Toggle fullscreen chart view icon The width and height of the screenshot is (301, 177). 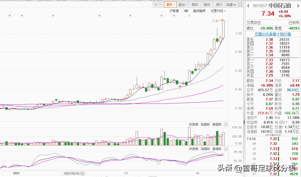pyautogui.click(x=240, y=5)
